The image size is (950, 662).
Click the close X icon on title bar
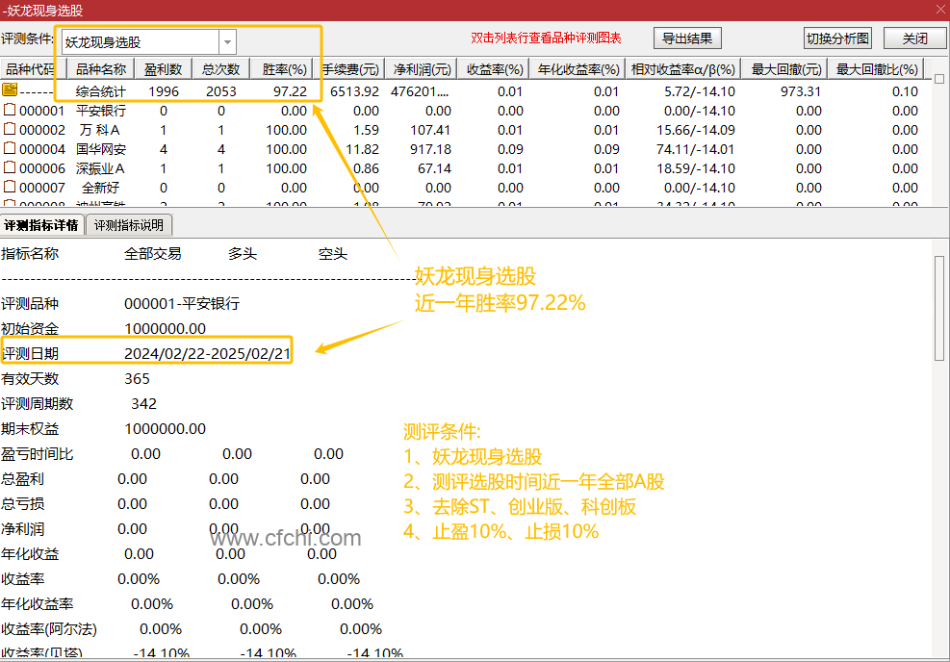[x=939, y=9]
